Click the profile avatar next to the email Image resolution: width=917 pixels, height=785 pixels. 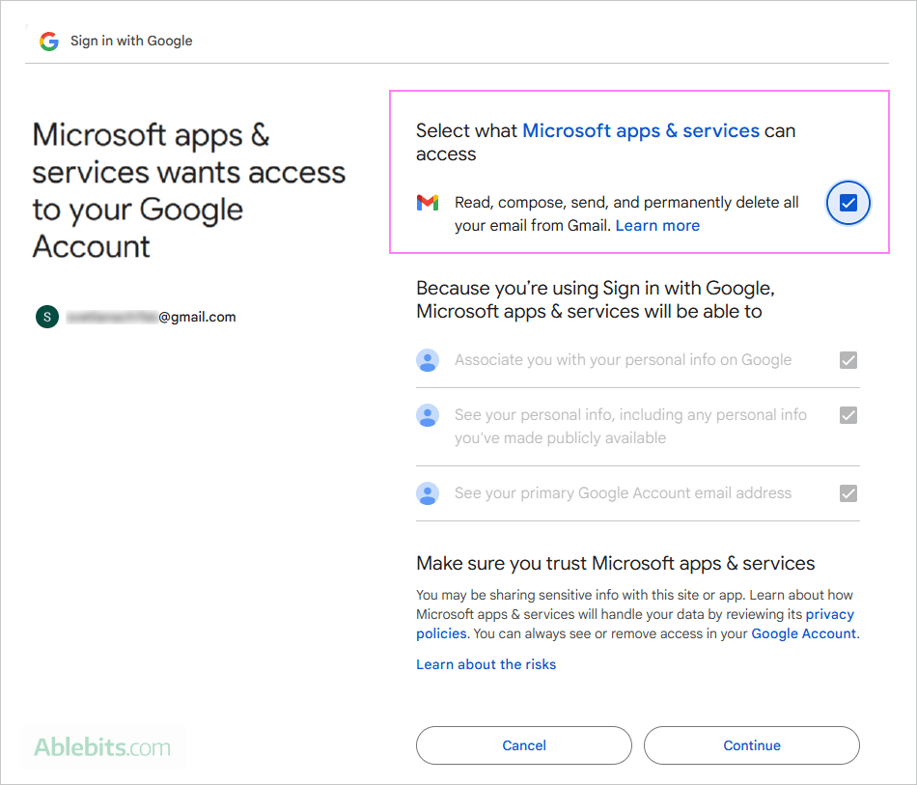click(46, 316)
